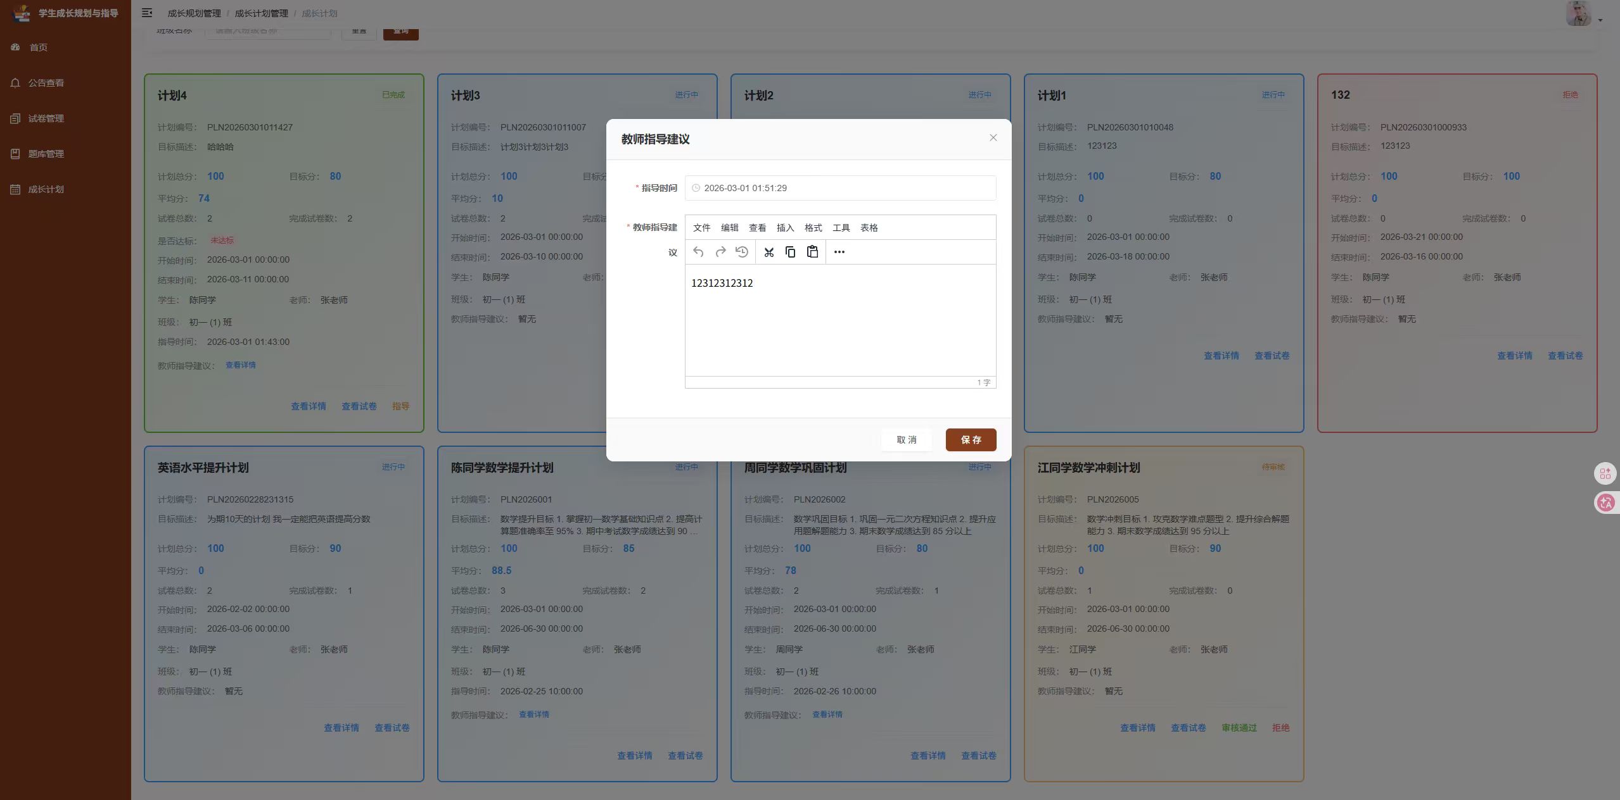
Task: Click 审核通过 on 江同学数学冲刺计划 card
Action: (x=1239, y=728)
